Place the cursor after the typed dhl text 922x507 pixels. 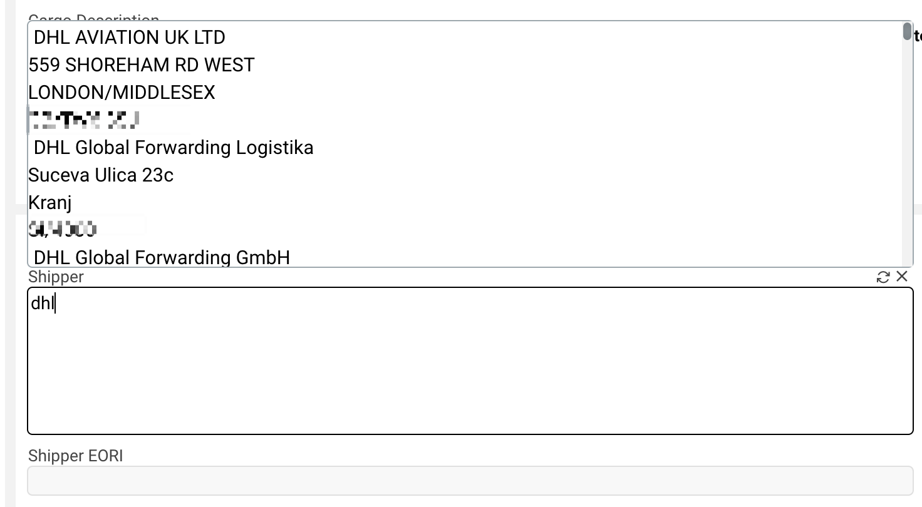click(56, 304)
